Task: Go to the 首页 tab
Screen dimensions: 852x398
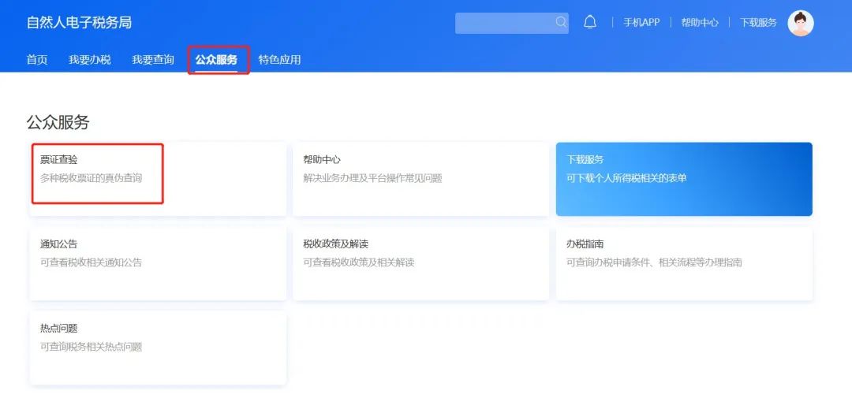Action: coord(37,60)
